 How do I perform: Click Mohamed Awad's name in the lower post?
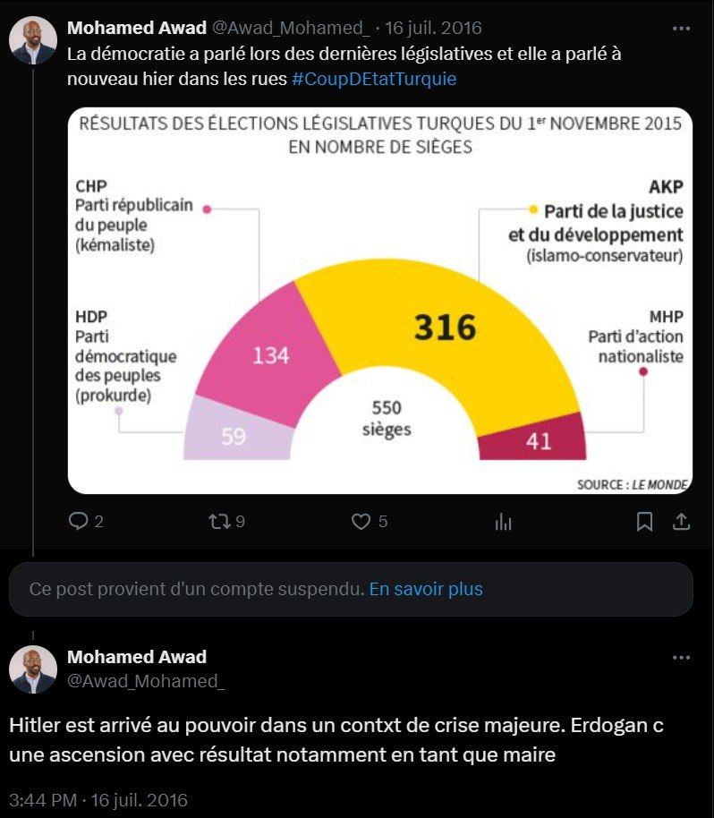tap(137, 658)
